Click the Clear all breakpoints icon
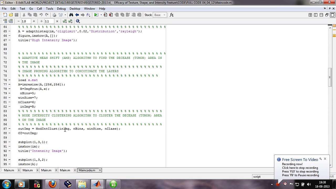336x189 pixels. point(111,15)
